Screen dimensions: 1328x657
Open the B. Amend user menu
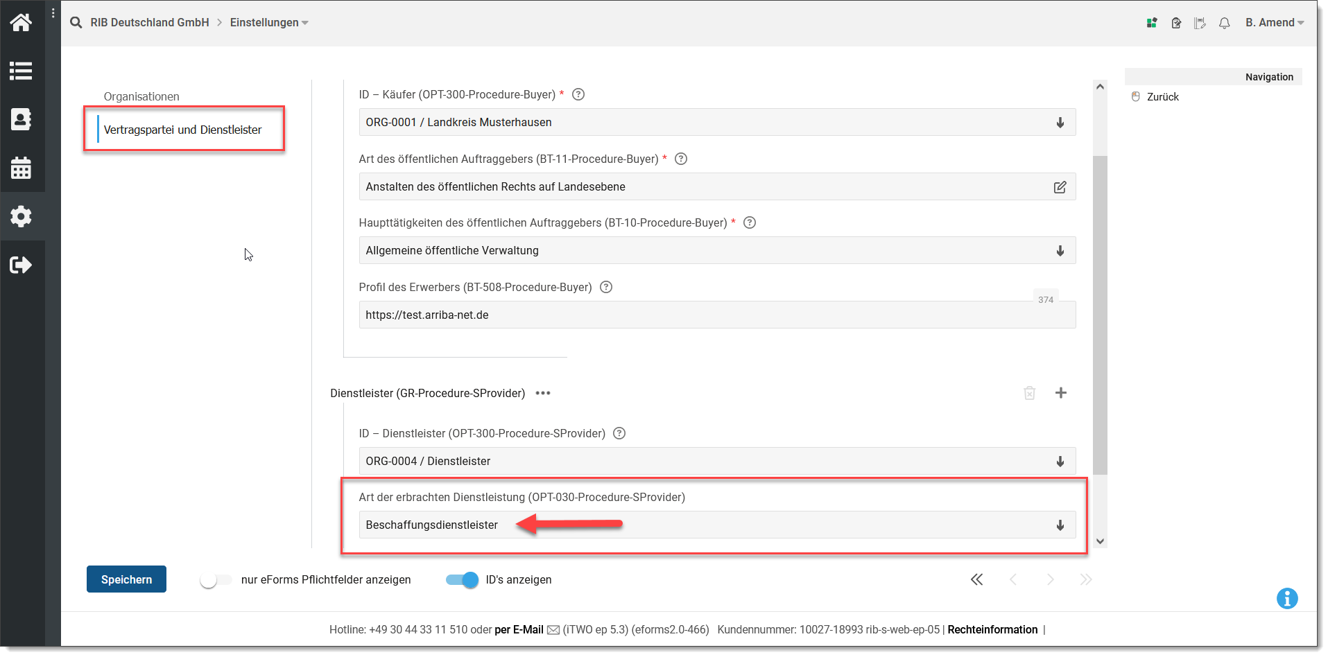[1275, 23]
